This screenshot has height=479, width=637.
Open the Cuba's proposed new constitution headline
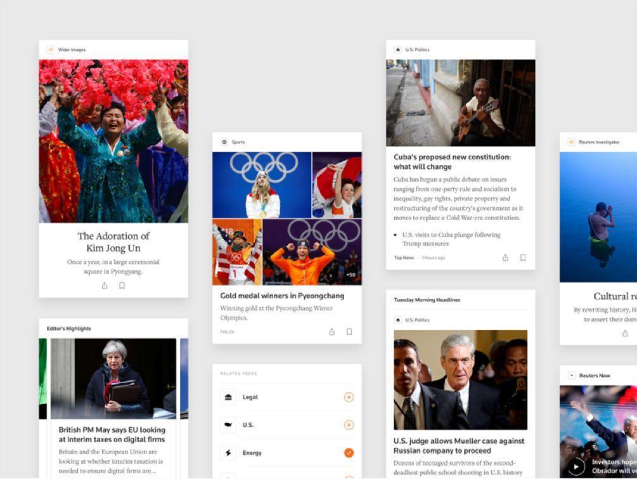tap(452, 162)
